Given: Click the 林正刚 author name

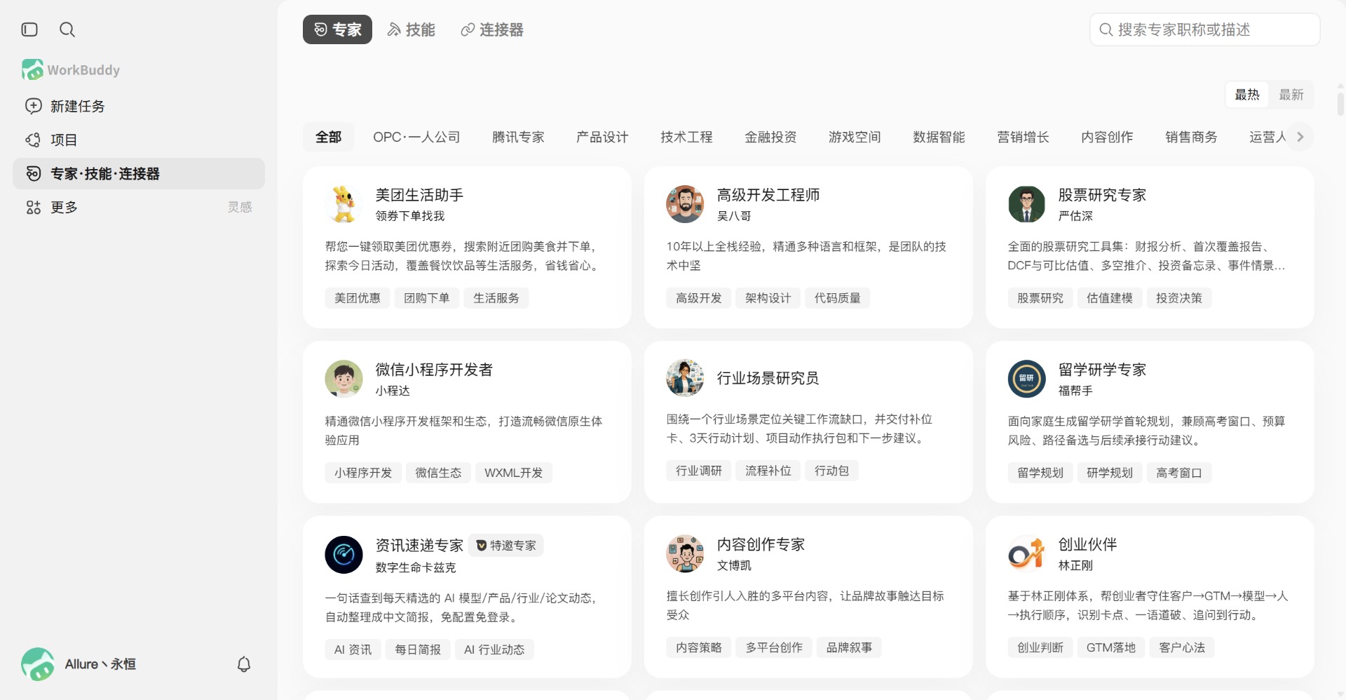Looking at the screenshot, I should click(x=1075, y=565).
